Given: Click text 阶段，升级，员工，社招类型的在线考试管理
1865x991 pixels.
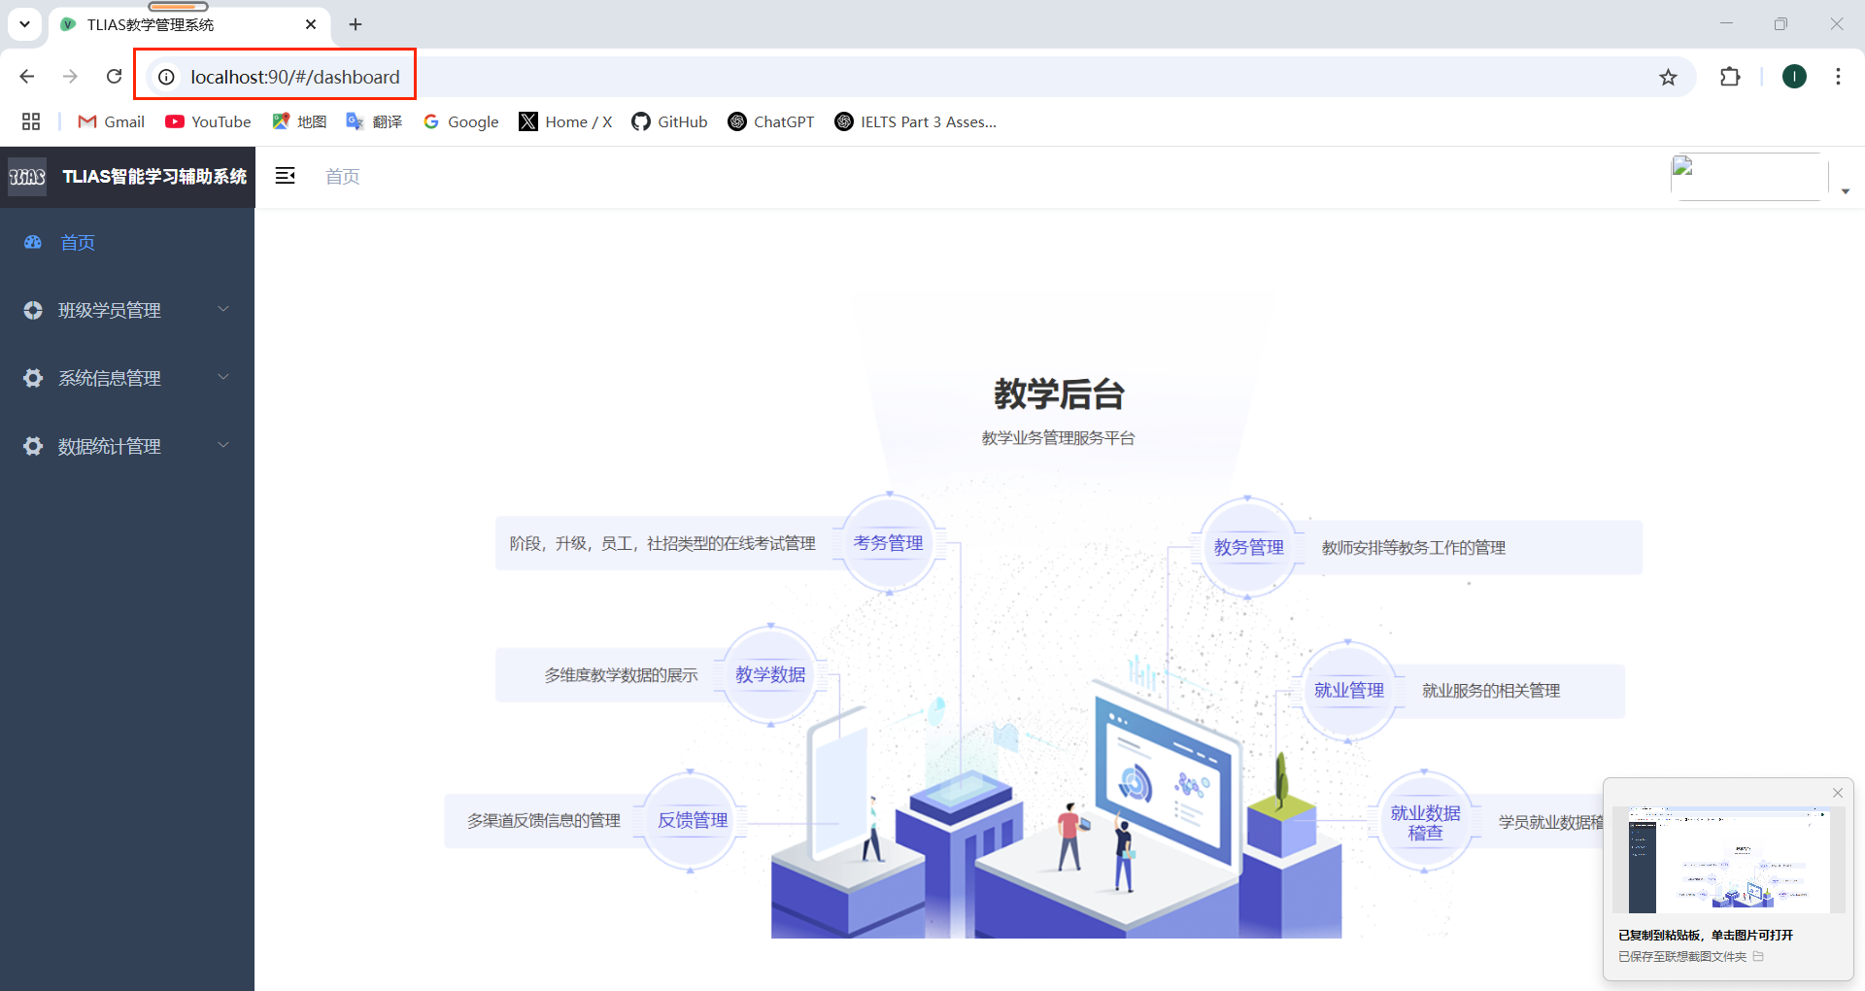Looking at the screenshot, I should tap(662, 544).
